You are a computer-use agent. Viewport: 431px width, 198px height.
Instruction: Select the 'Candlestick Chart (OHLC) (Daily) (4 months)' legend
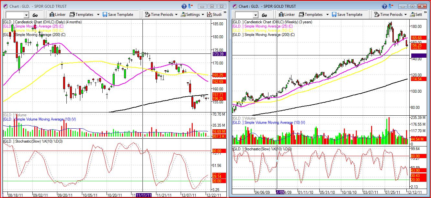(x=42, y=22)
